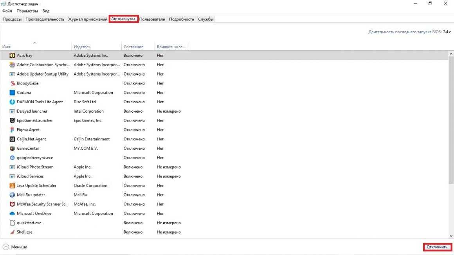This screenshot has height=255, width=454.
Task: Click the Microsoft OneDrive cloud icon
Action: [x=12, y=213]
